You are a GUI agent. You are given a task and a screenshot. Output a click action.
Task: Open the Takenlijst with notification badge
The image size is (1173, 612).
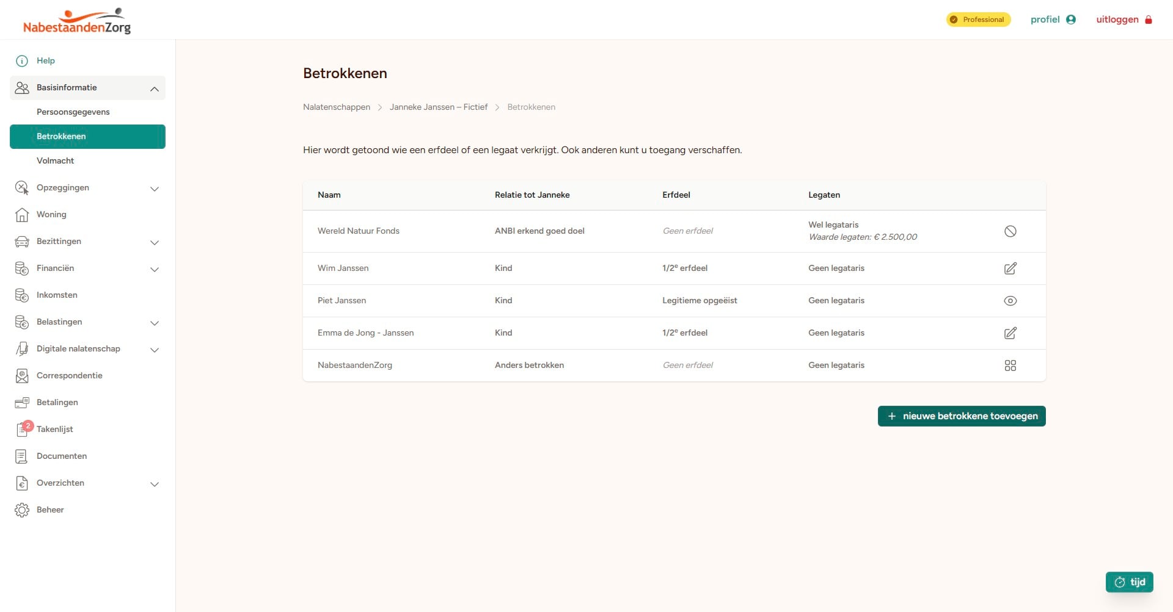click(x=54, y=430)
